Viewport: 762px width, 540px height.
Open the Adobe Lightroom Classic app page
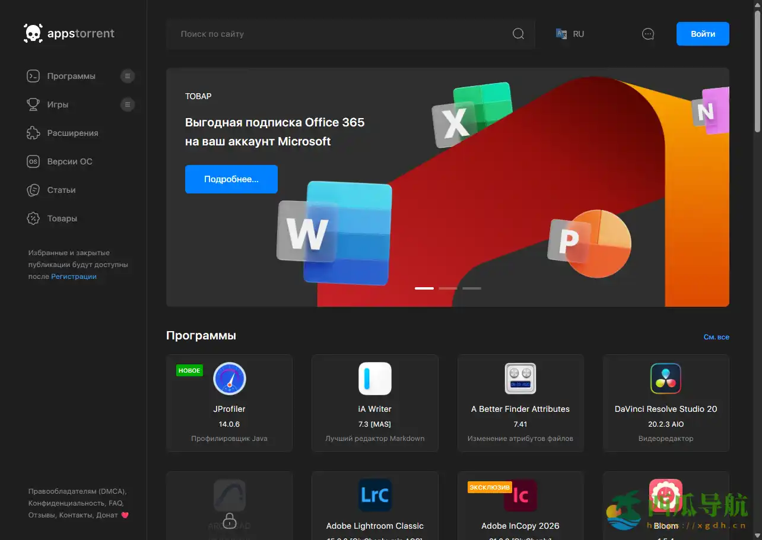(x=374, y=506)
